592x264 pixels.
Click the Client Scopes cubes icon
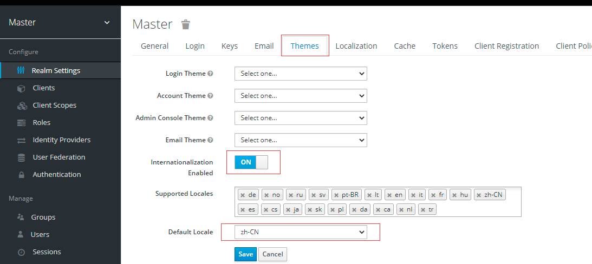point(22,105)
